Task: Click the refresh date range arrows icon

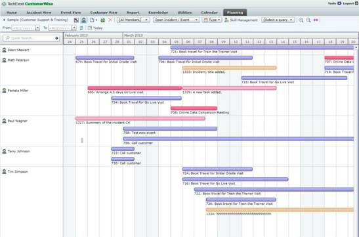Action: 81,28
